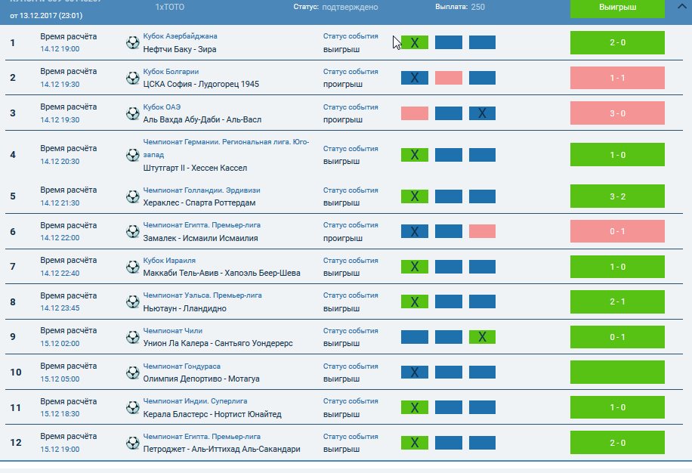
Task: Click the X-marked away box in Аль Вахда row
Action: (x=482, y=113)
